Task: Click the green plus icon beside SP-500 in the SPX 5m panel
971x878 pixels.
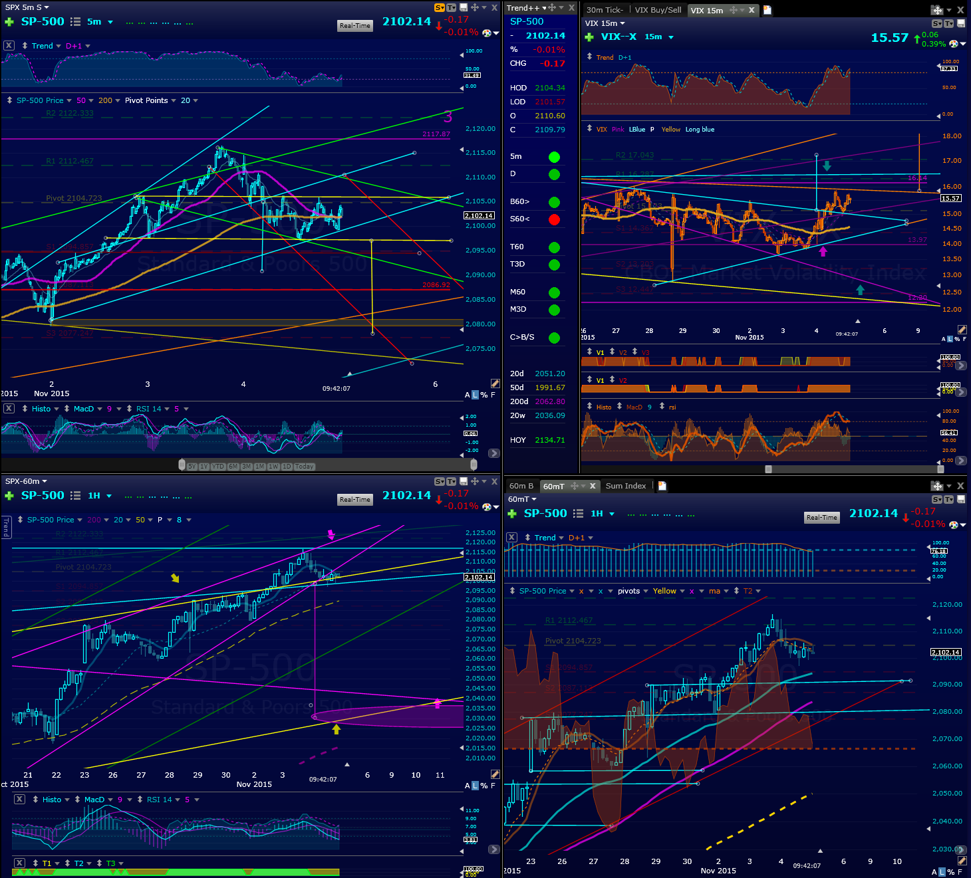Action: coord(9,22)
